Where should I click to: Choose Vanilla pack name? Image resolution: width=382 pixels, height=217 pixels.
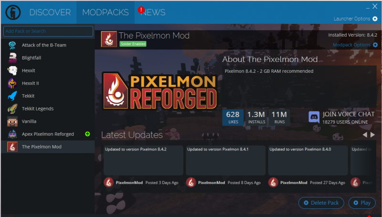click(29, 121)
